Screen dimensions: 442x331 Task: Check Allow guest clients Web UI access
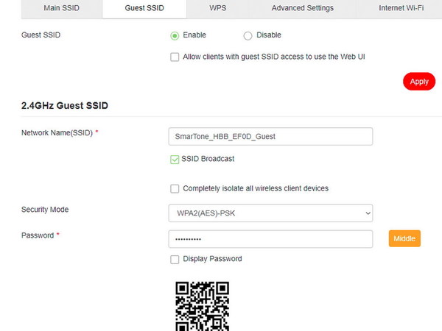[175, 57]
